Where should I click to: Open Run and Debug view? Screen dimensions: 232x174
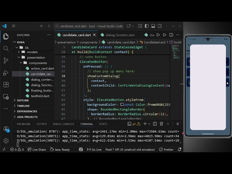click(6, 72)
